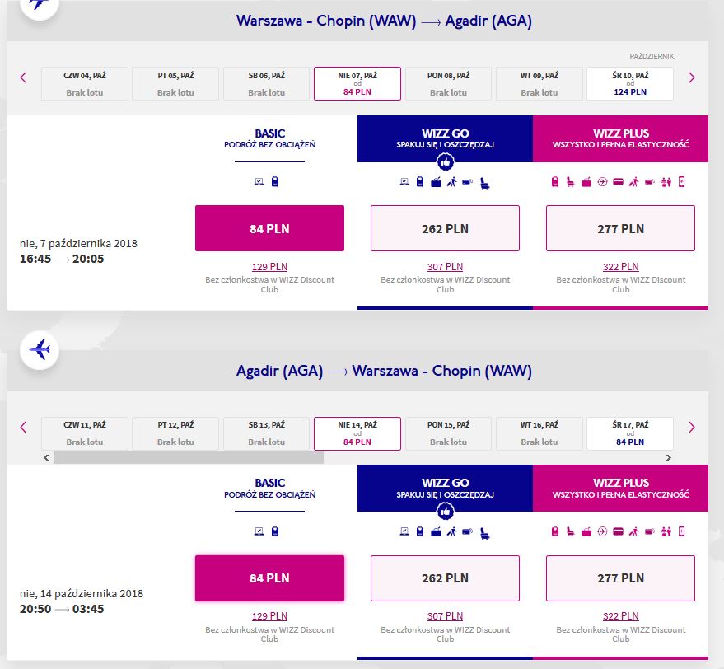Click laptop check-in icon under Agadir–Warszawa BASIC
The image size is (724, 669).
pyautogui.click(x=259, y=531)
